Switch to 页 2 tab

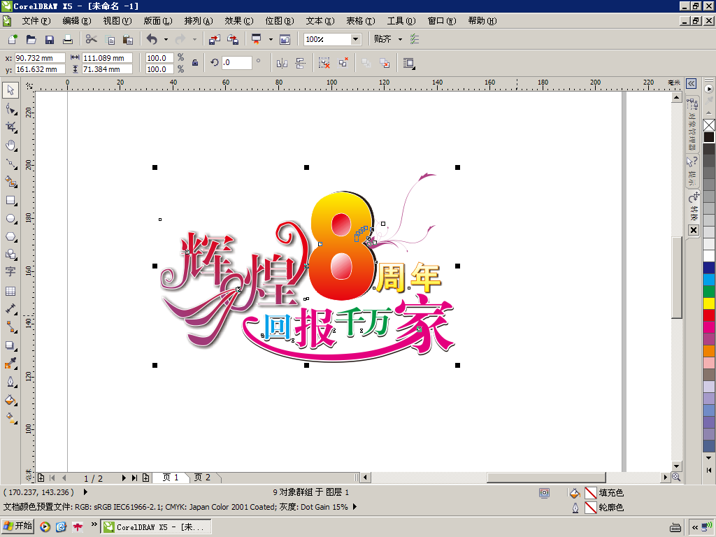point(202,478)
